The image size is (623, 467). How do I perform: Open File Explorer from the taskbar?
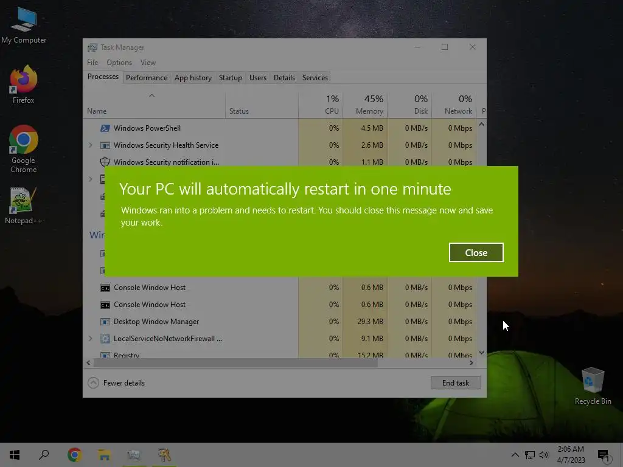pos(104,455)
